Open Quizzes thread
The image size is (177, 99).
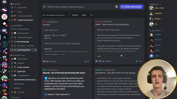point(17,88)
